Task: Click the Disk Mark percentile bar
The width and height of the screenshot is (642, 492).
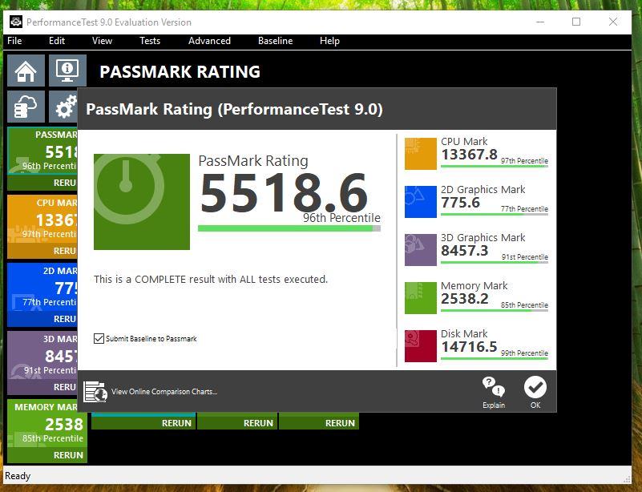Action: pyautogui.click(x=495, y=358)
